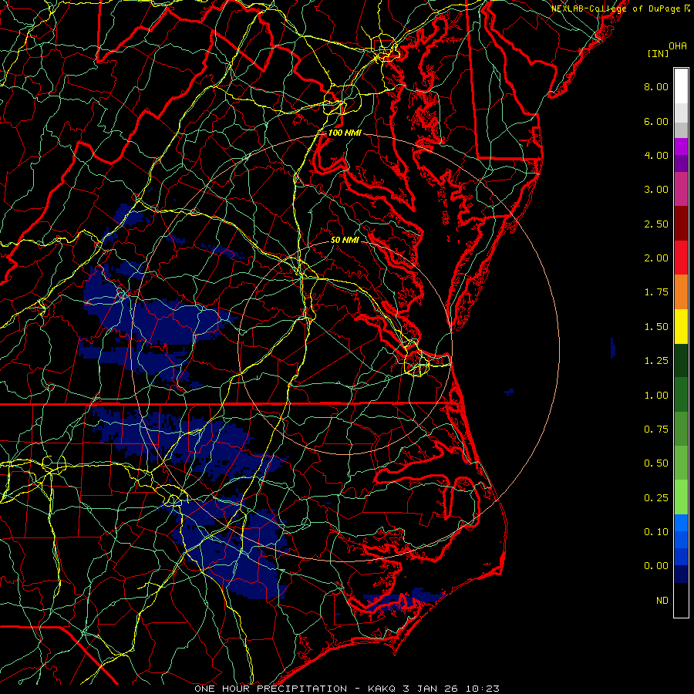Viewport: 694px width, 694px height.
Task: Click the "0.00" legend label
Action: click(656, 566)
